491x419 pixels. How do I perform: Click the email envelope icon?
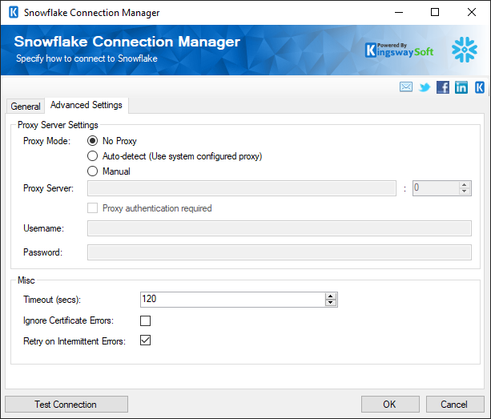[x=406, y=87]
